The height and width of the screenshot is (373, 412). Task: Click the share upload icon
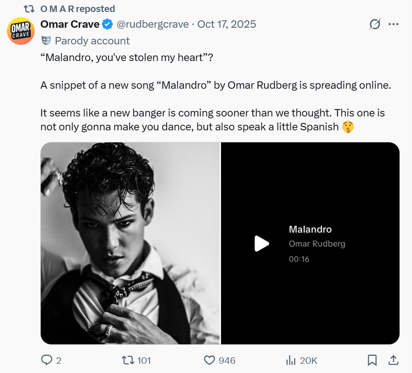(x=393, y=360)
